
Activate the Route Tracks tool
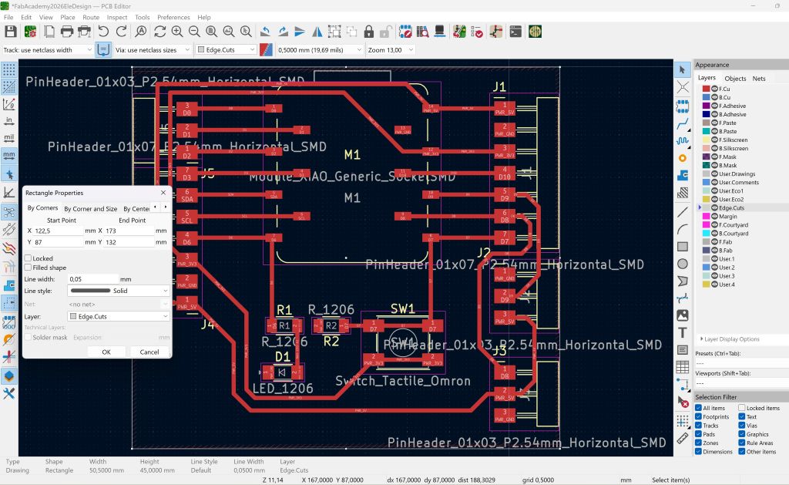(x=683, y=123)
